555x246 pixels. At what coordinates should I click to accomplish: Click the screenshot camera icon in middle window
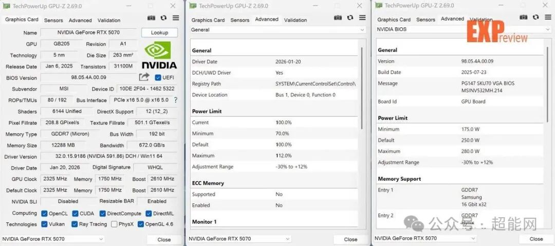coord(338,17)
